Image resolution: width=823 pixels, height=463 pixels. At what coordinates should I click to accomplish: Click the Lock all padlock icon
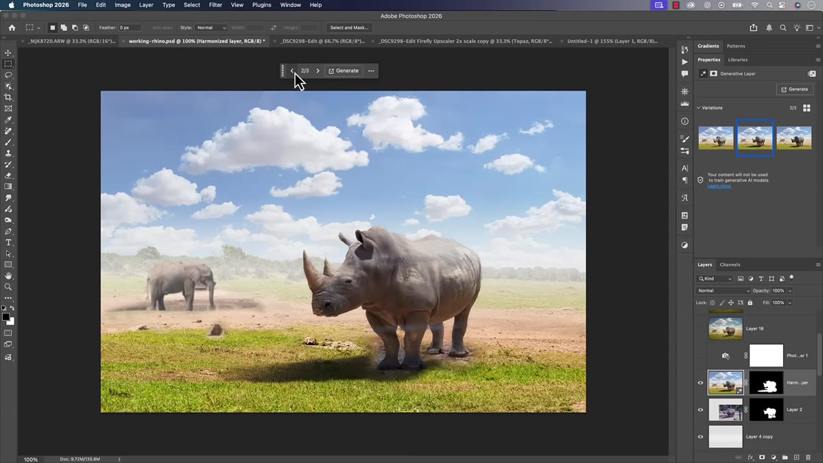(x=750, y=302)
